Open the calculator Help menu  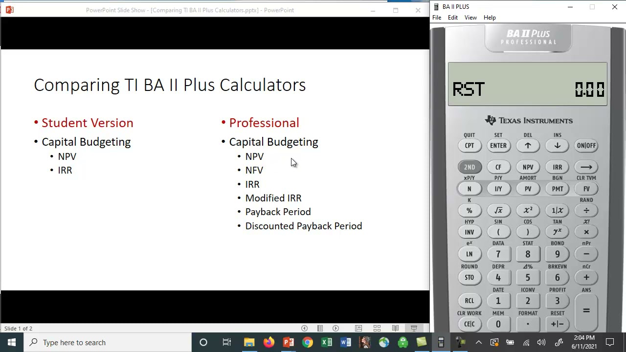pos(490,18)
